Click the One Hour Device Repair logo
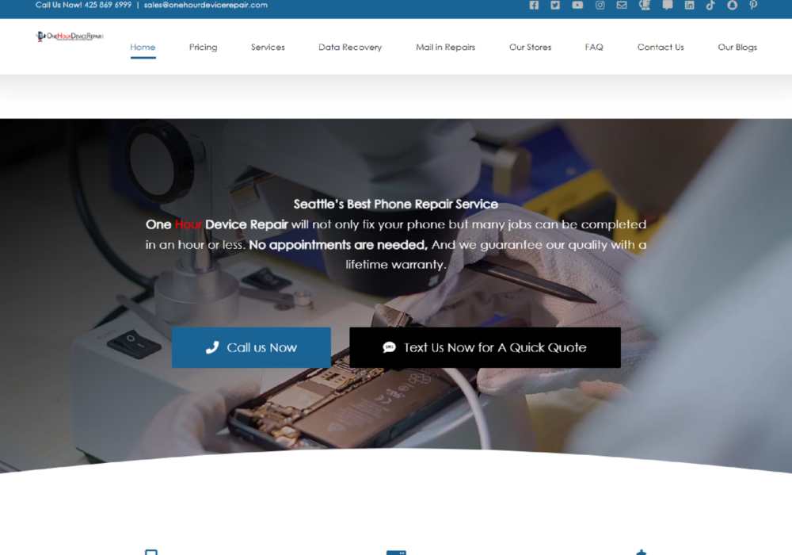792x555 pixels. click(x=70, y=36)
